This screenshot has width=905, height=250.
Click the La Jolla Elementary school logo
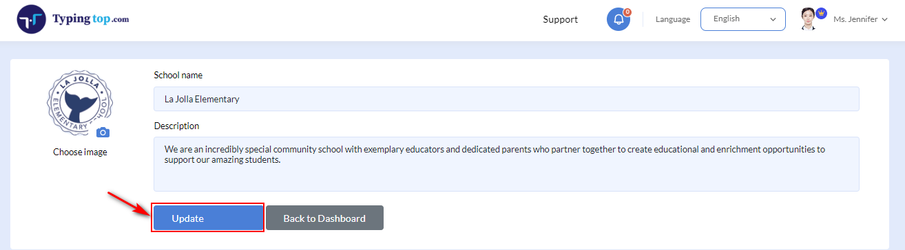79,102
